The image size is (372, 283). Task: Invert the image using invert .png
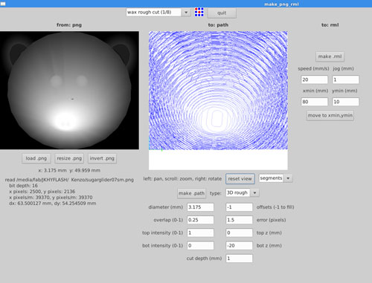coord(102,158)
